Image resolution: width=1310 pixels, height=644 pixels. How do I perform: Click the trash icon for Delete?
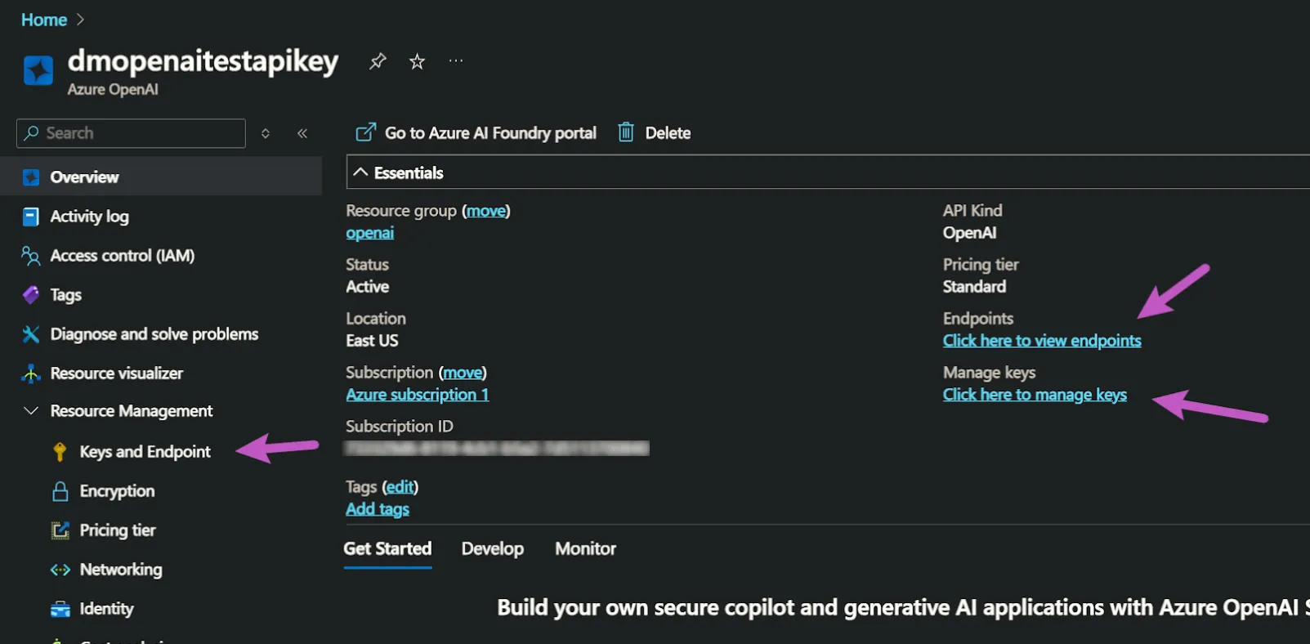tap(626, 132)
